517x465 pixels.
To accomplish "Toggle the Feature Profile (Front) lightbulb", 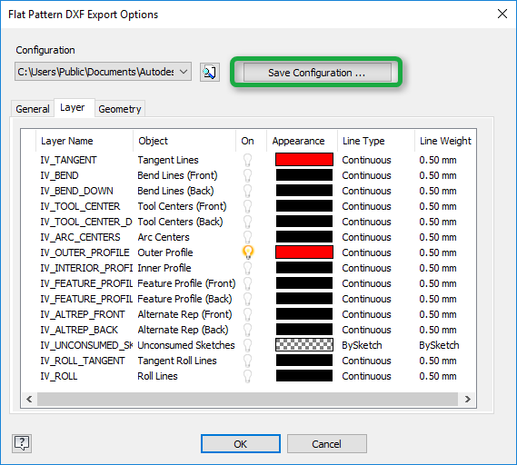I will coord(248,283).
